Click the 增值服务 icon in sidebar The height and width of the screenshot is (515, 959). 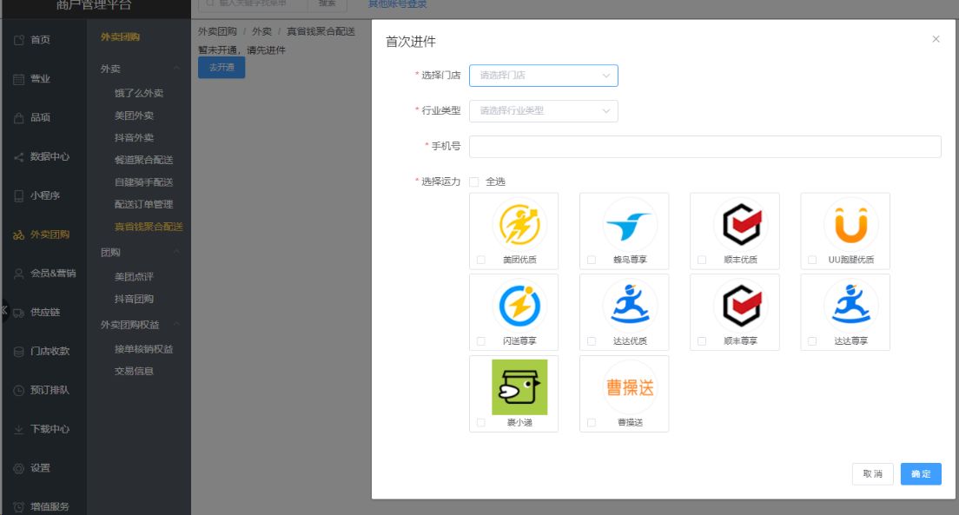(x=19, y=507)
